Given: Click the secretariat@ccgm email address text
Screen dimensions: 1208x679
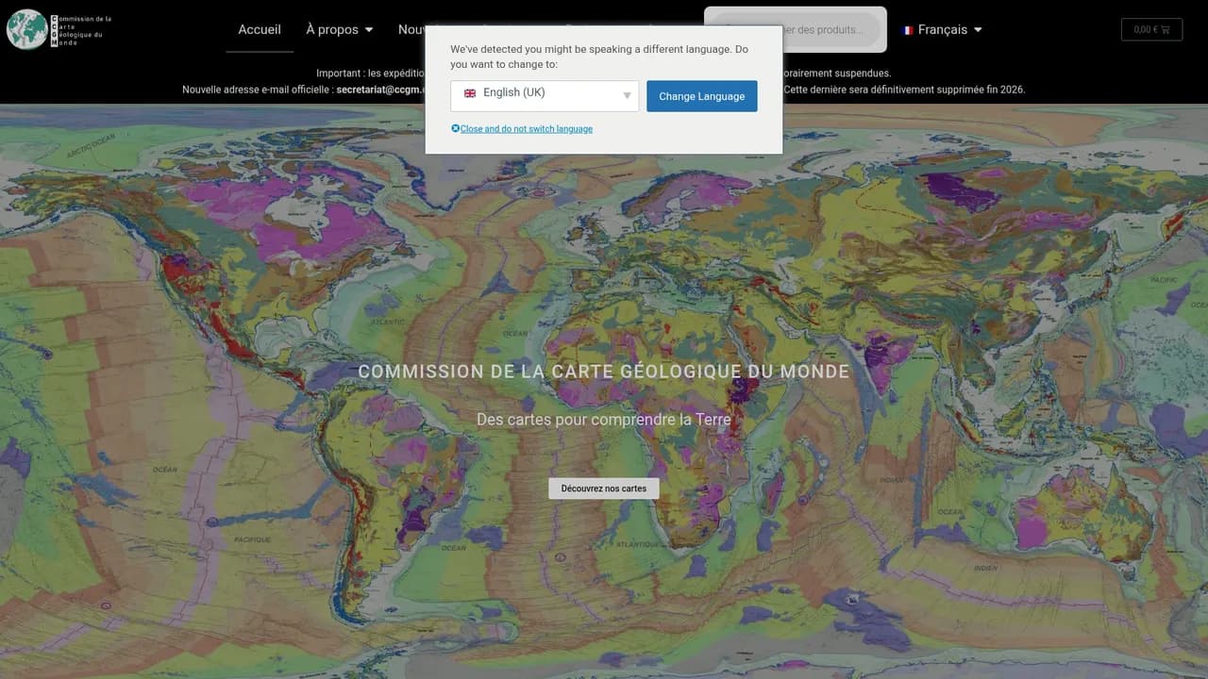Looking at the screenshot, I should (x=380, y=90).
